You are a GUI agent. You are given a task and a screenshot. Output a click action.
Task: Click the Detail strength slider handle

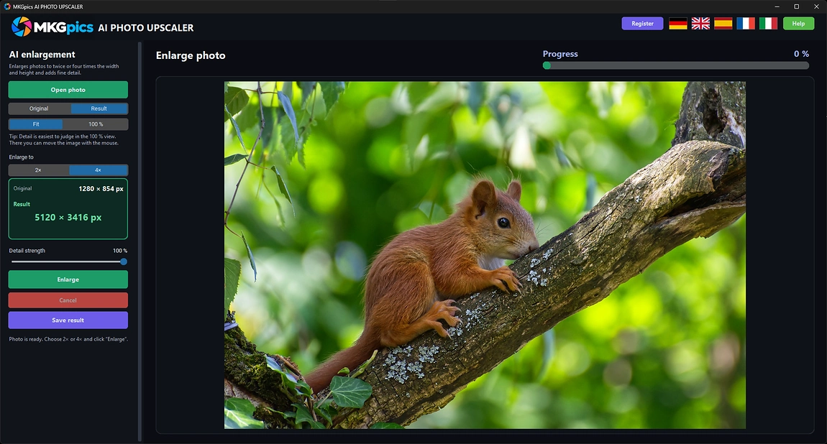pos(124,262)
